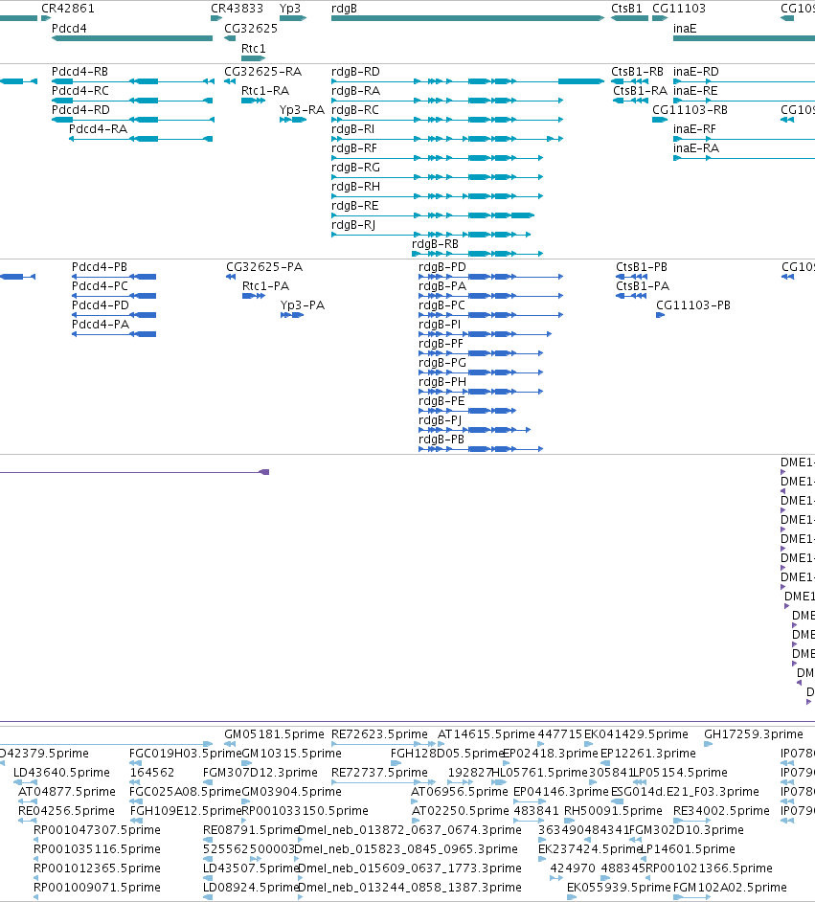Select the RP001021366.5prime EST label
This screenshot has width=815, height=902.
coord(709,868)
